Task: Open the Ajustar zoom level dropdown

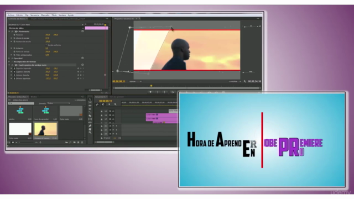Action: tap(135, 81)
